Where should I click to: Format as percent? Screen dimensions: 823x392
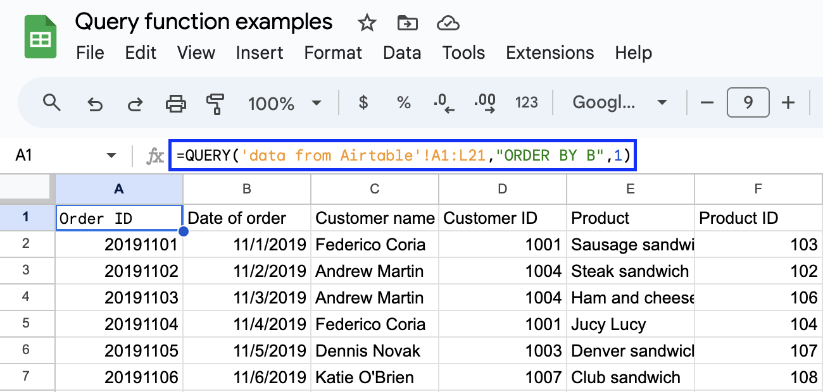pos(403,102)
